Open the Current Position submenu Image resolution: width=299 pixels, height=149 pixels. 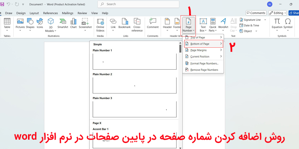(203, 57)
